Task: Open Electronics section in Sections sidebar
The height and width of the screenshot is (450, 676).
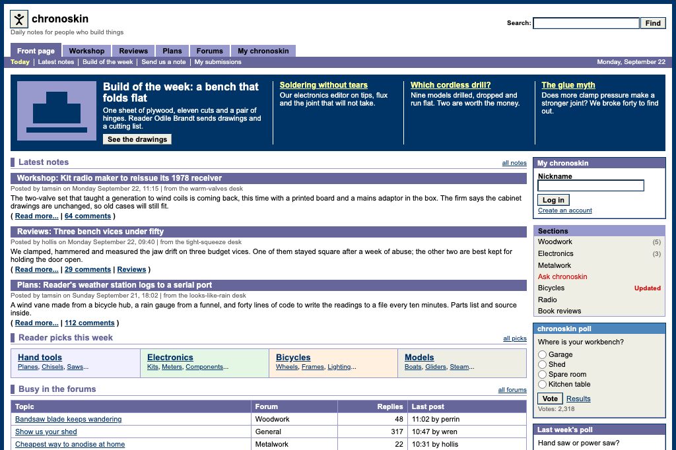Action: (599, 254)
